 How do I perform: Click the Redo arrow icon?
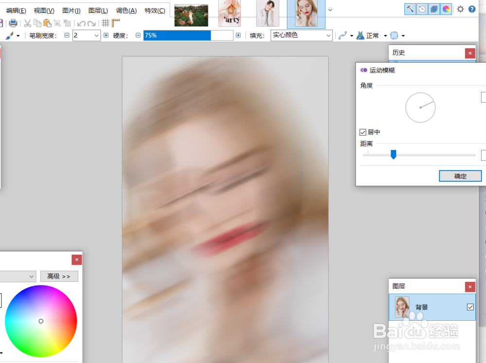point(90,22)
